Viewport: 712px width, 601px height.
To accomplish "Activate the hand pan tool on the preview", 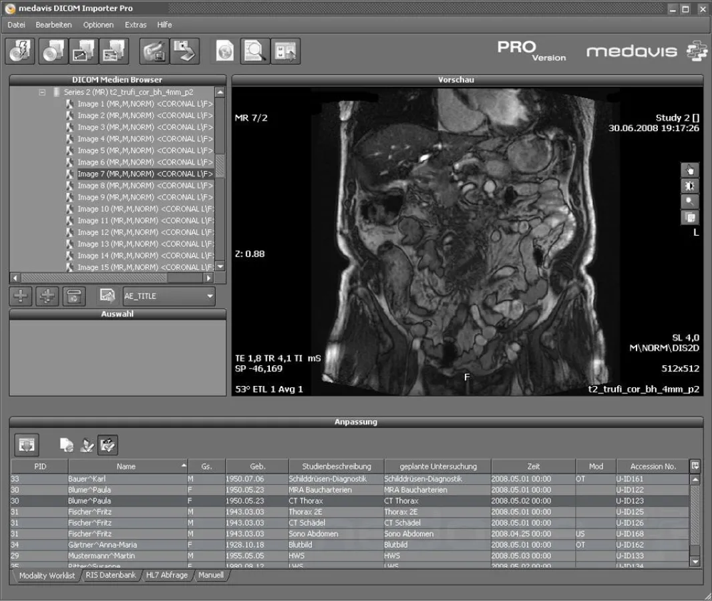I will 690,169.
